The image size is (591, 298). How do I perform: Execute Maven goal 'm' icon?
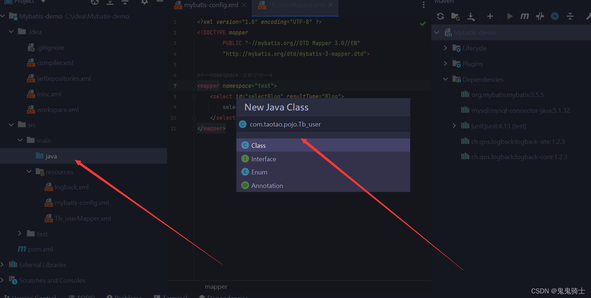[525, 16]
